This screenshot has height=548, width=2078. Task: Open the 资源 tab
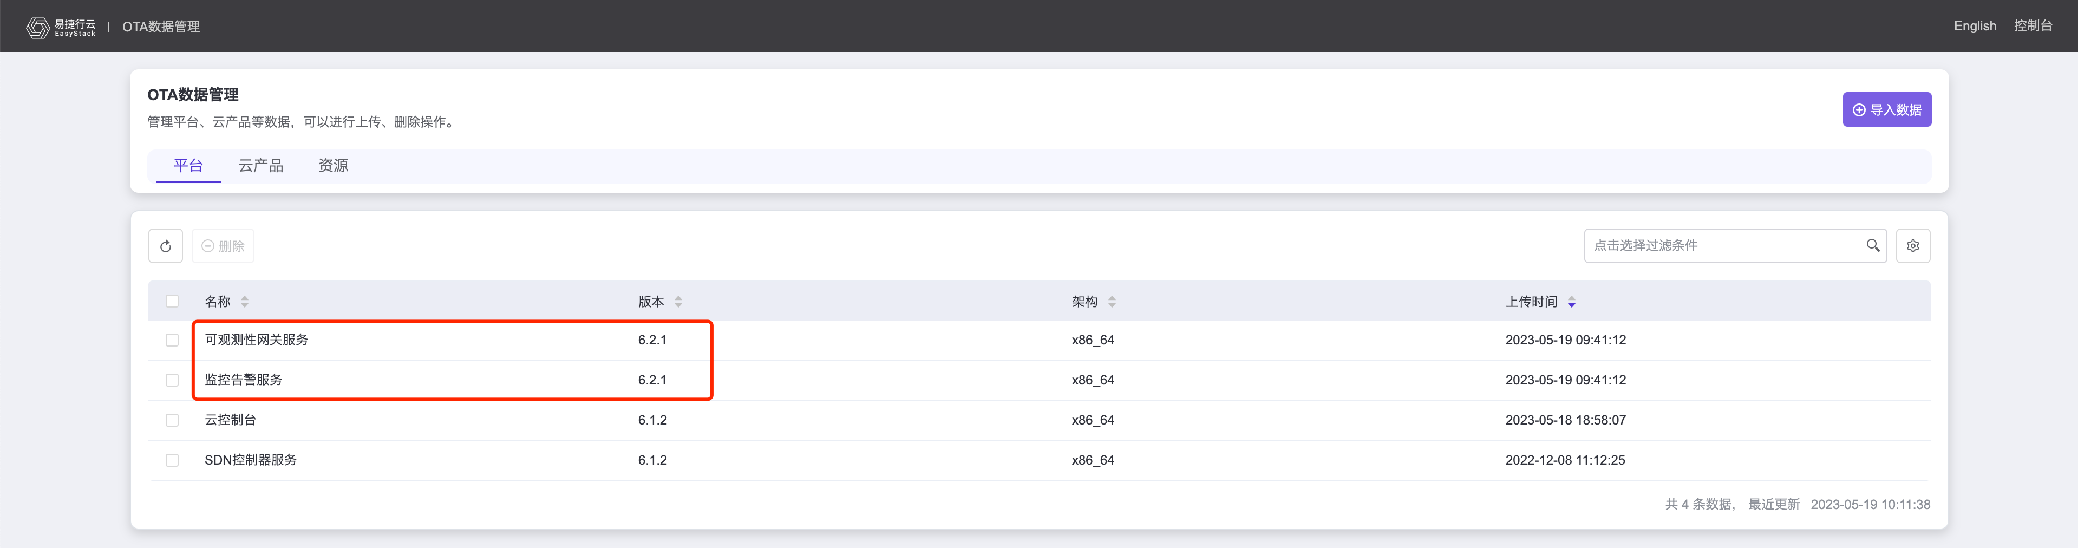(333, 166)
